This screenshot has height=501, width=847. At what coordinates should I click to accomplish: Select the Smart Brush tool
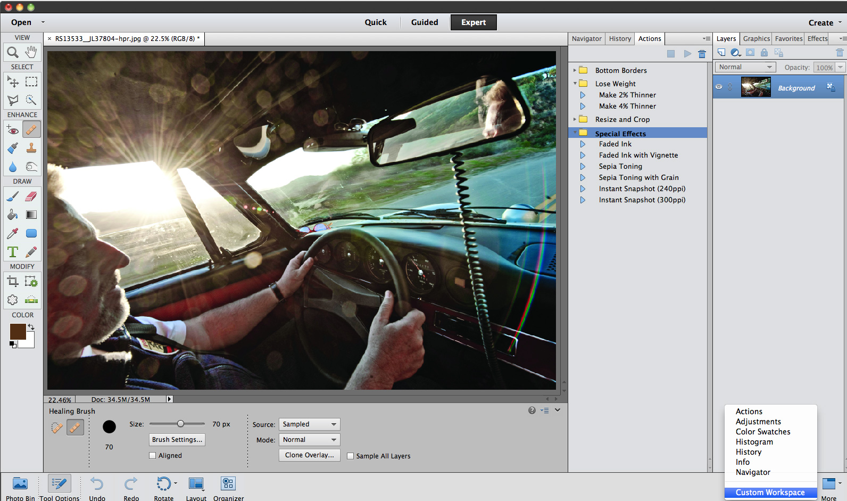13,148
